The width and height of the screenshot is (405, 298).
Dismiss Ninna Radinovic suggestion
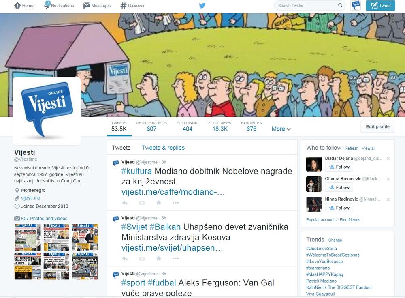[x=388, y=199]
